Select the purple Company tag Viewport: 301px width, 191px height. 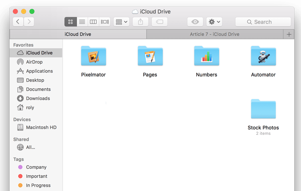36,167
